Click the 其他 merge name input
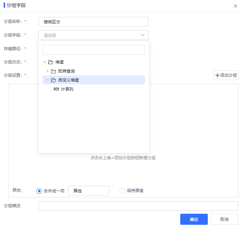The width and height of the screenshot is (242, 227). click(x=89, y=191)
